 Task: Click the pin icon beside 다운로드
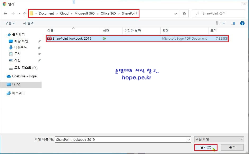point(39,48)
